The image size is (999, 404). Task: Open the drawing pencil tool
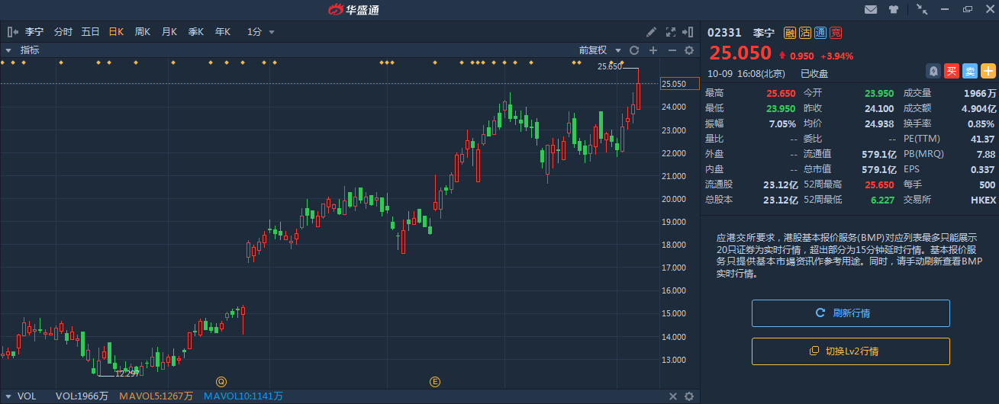651,32
